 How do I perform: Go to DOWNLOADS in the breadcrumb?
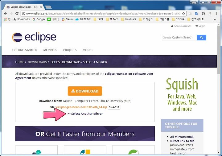37,62
